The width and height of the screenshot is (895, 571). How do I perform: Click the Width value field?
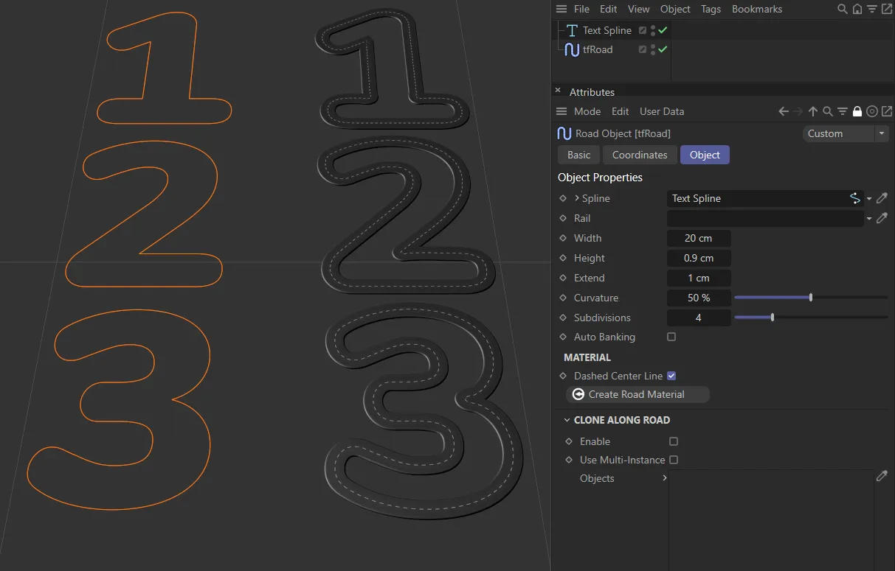(698, 238)
